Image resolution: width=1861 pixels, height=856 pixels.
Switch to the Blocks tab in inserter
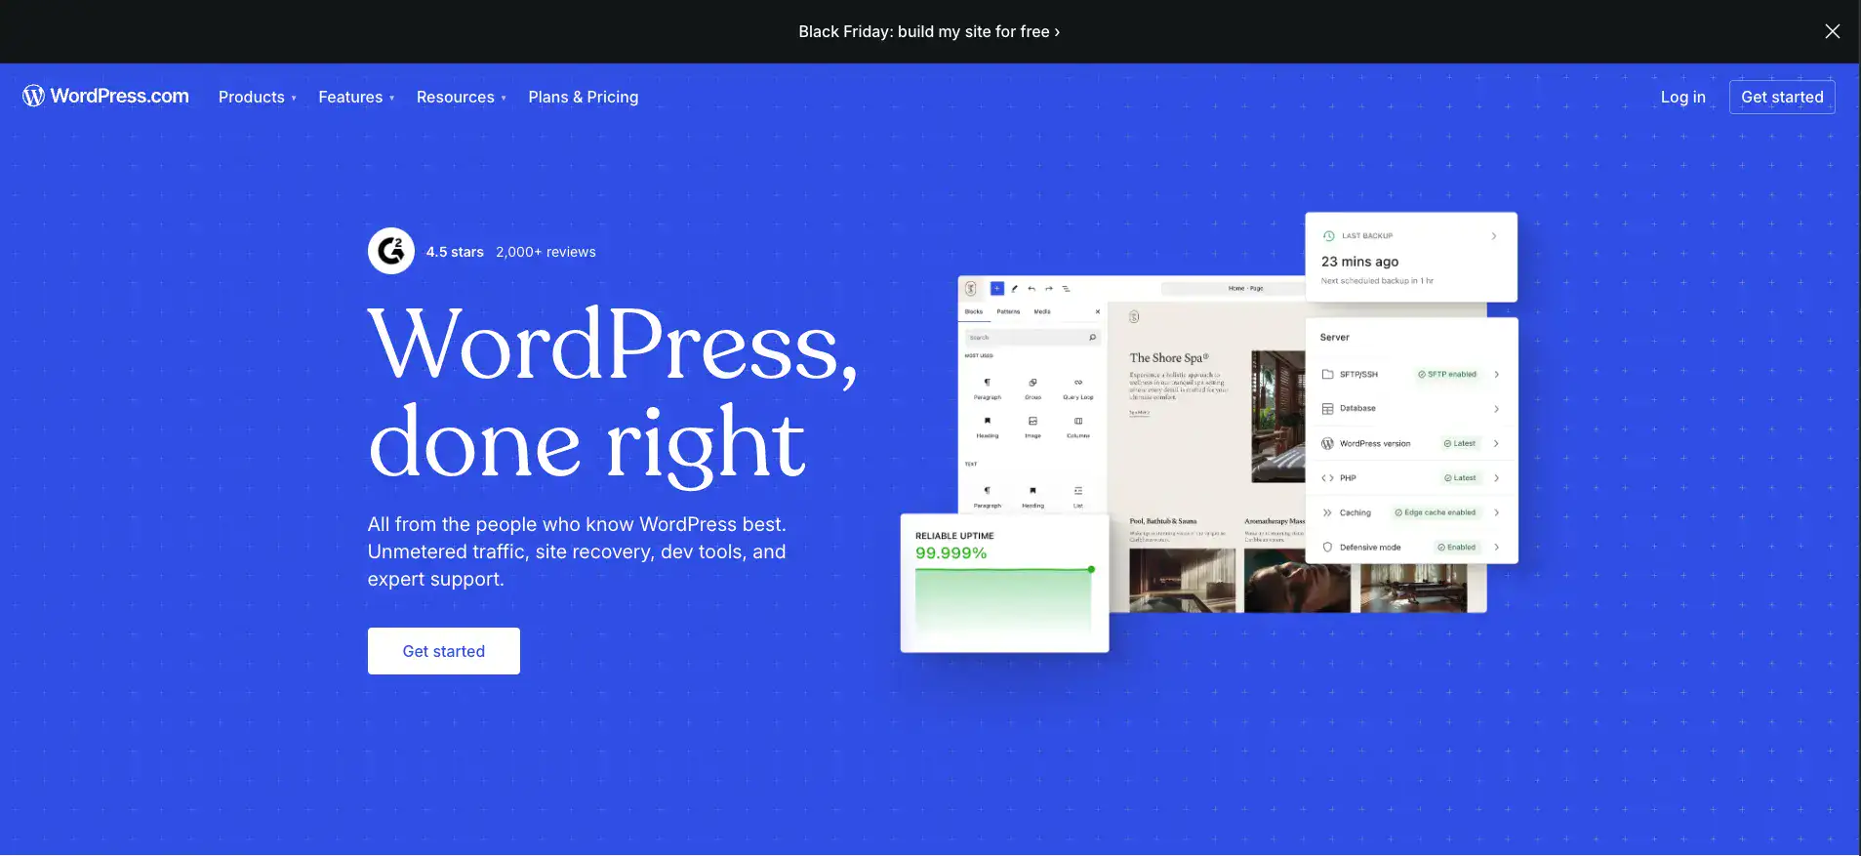[974, 311]
